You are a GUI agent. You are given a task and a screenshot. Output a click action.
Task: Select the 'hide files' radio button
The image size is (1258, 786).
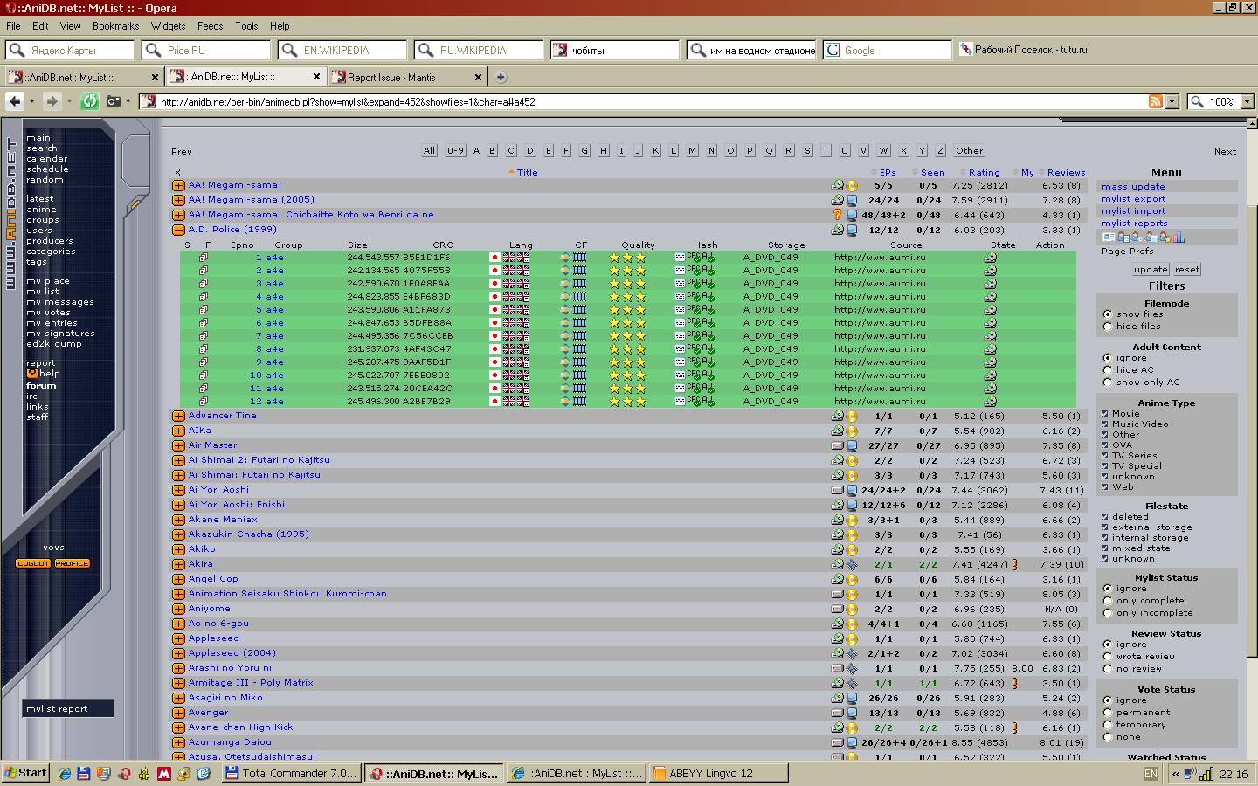coord(1108,327)
